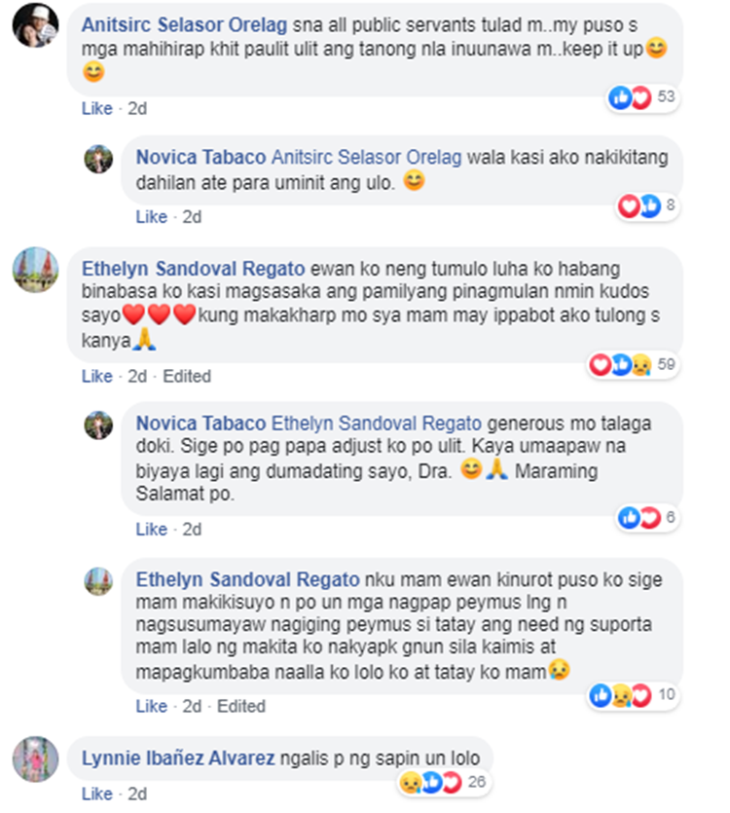Like Novica's reply about uminit ang ulo
Viewport: 730px width, 813px height.
coord(152,217)
